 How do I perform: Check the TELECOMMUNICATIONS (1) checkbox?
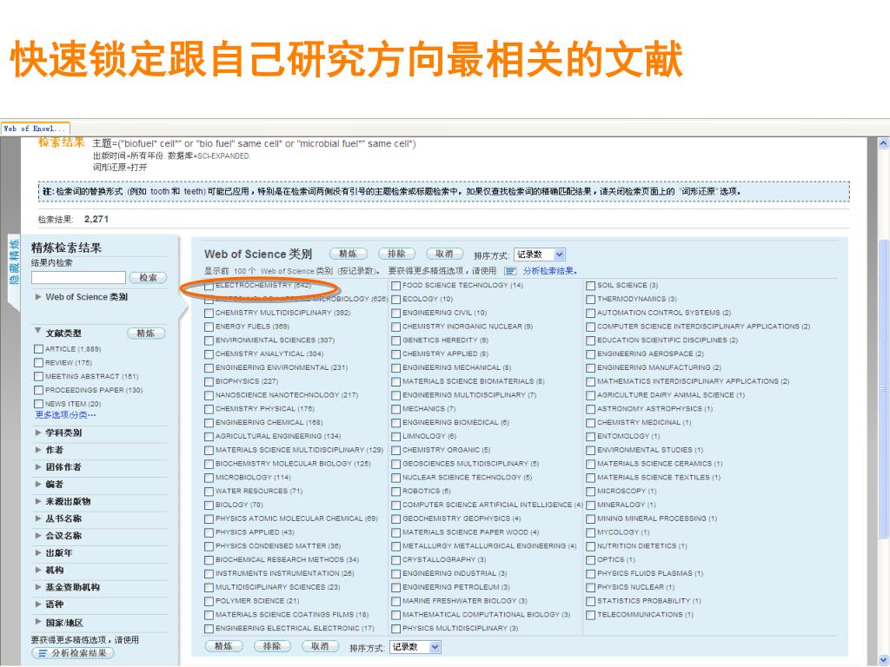[x=590, y=615]
